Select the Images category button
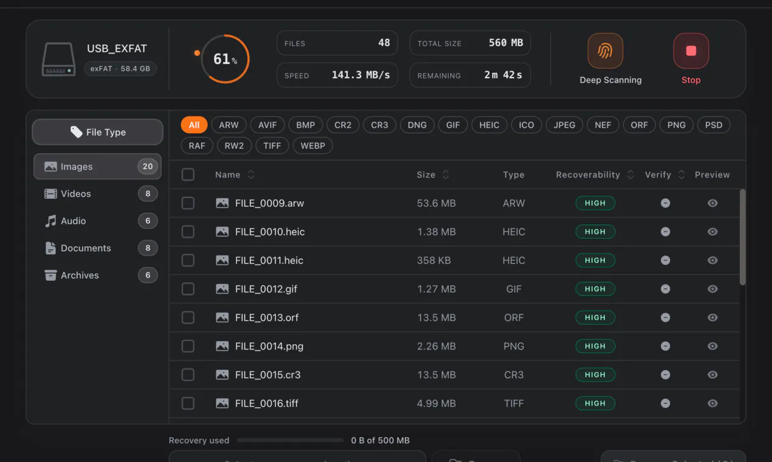 pos(97,167)
